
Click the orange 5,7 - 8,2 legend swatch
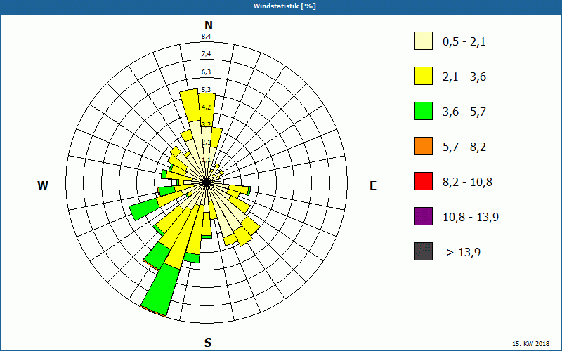click(x=424, y=146)
